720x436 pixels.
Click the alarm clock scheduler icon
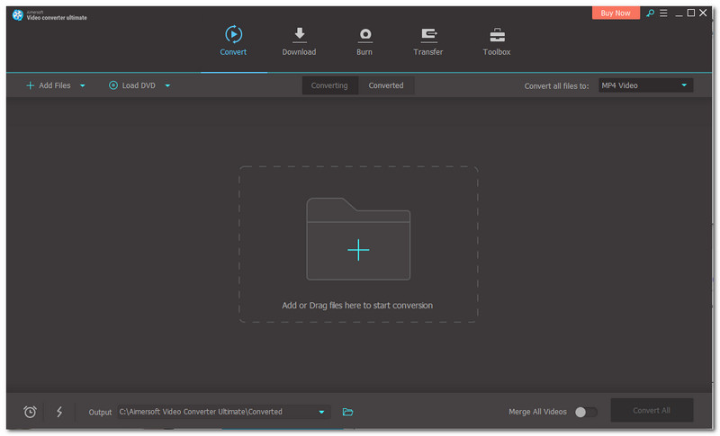click(x=30, y=412)
